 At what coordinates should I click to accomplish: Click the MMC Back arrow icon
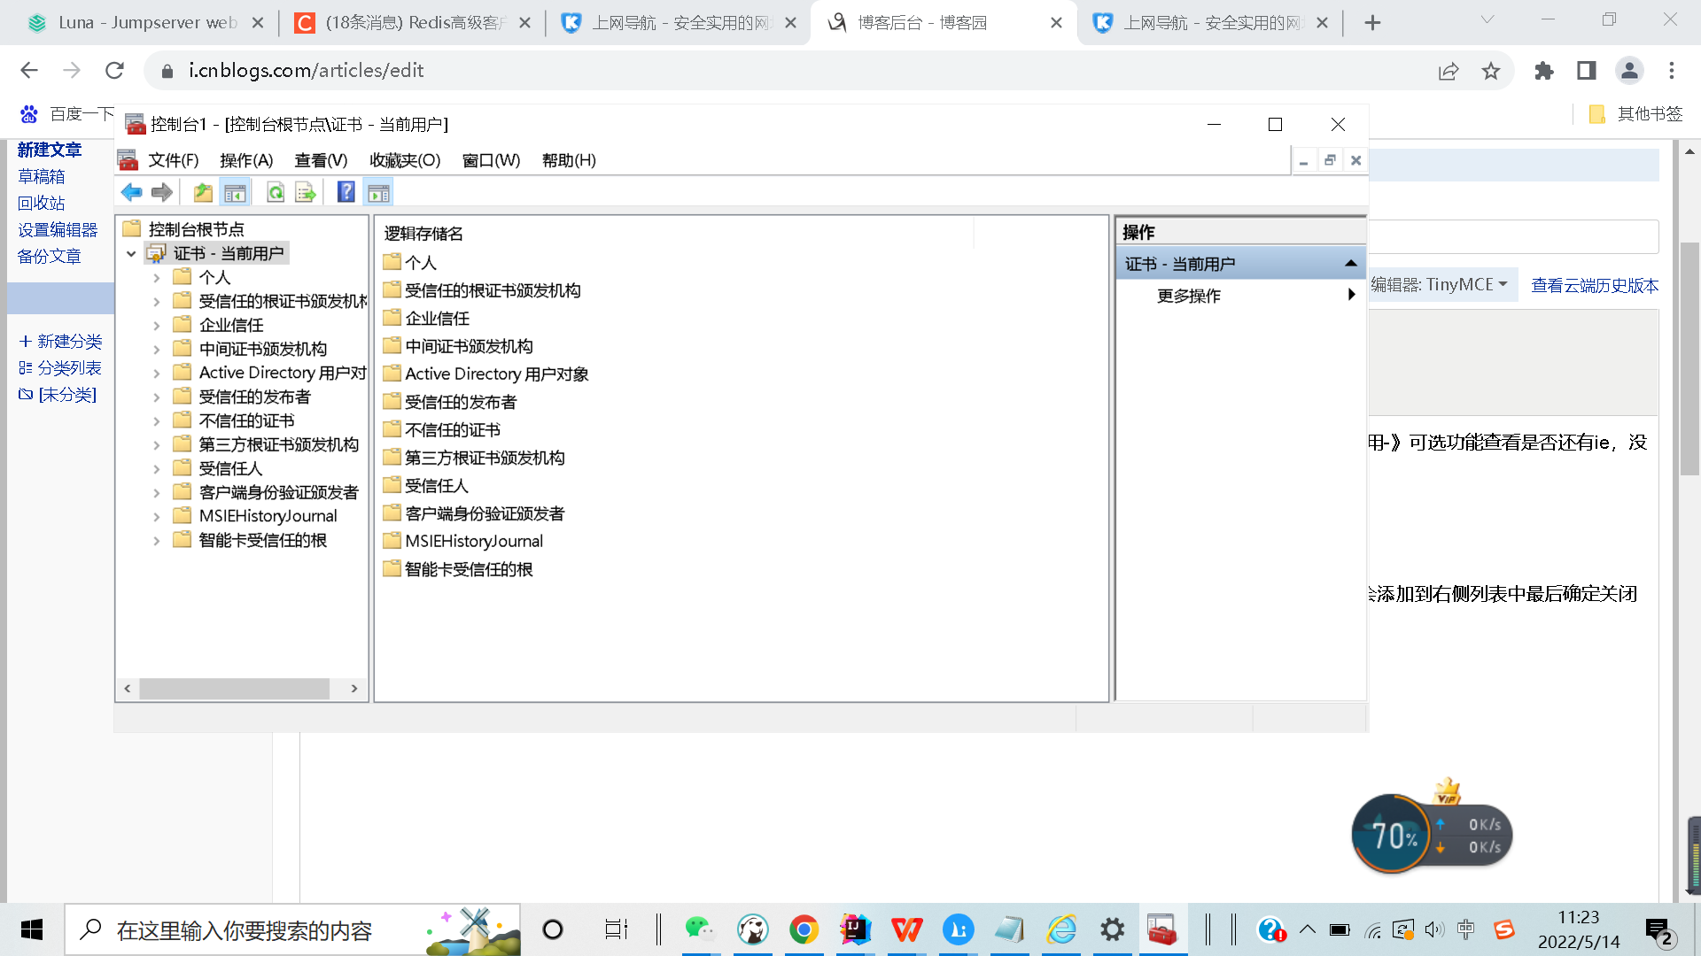coord(131,192)
